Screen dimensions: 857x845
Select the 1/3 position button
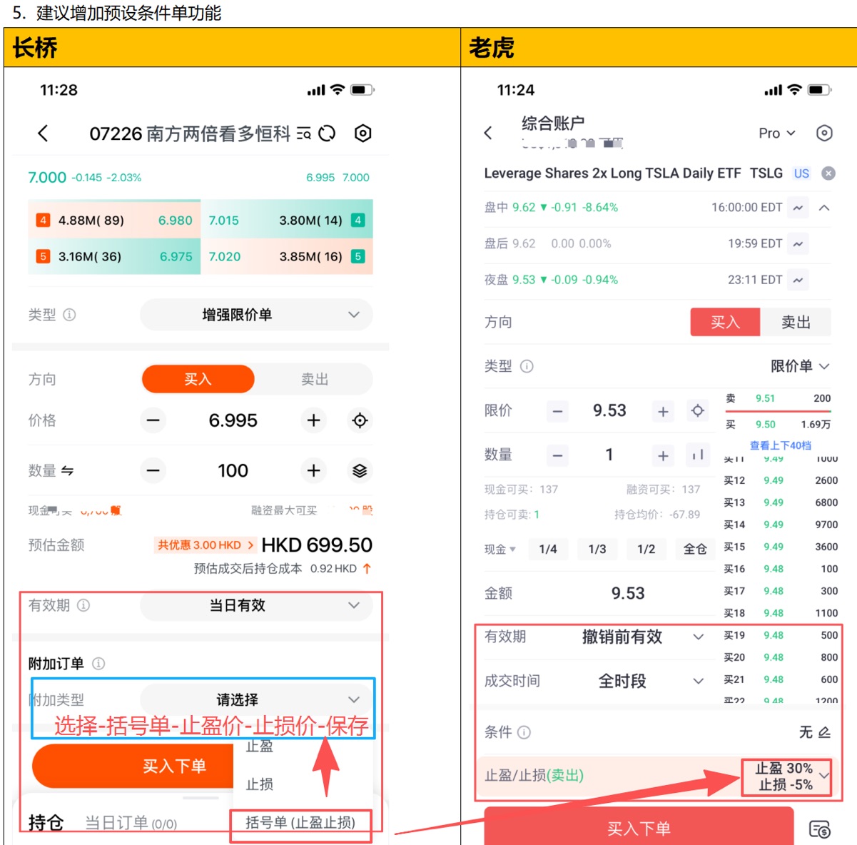pyautogui.click(x=597, y=549)
